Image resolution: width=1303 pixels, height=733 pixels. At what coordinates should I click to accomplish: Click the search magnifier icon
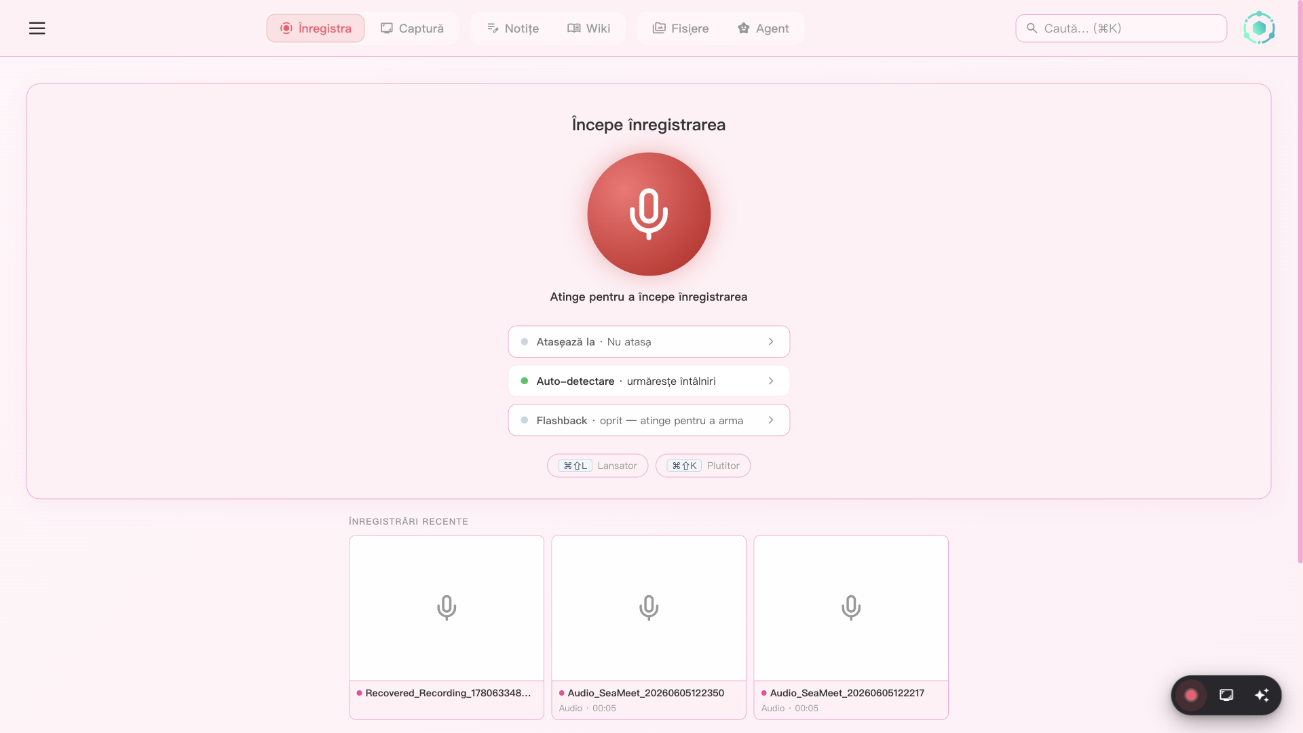click(1032, 29)
